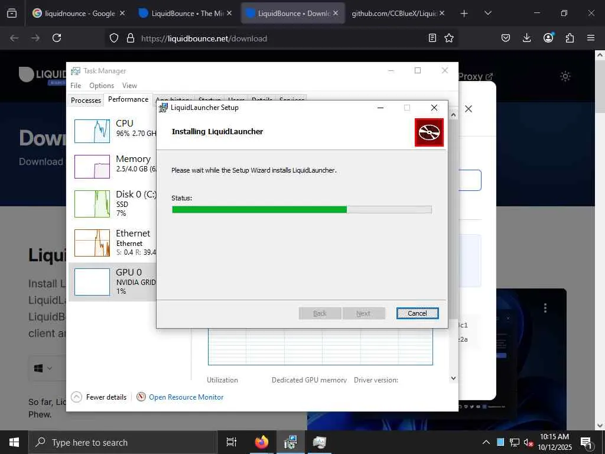Click the LiquidBounce site logo
The height and width of the screenshot is (454, 605).
43,75
